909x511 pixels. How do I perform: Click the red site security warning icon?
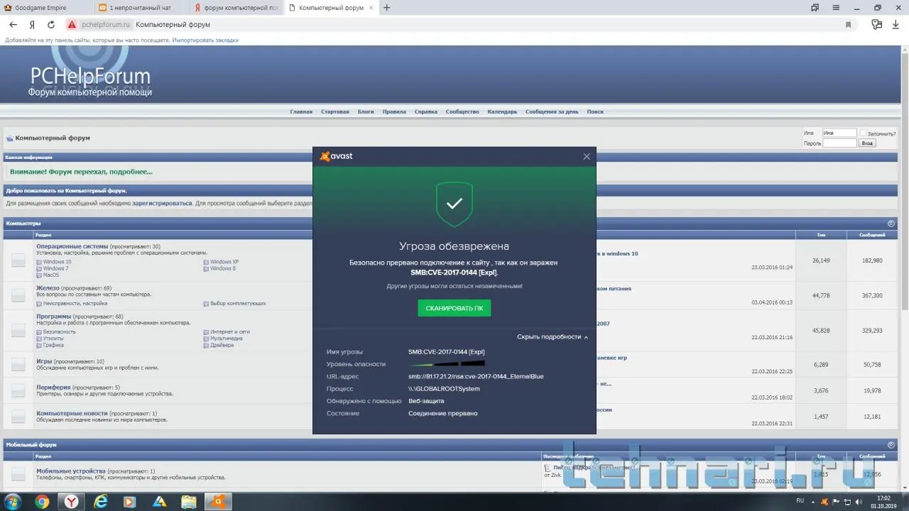pos(72,24)
